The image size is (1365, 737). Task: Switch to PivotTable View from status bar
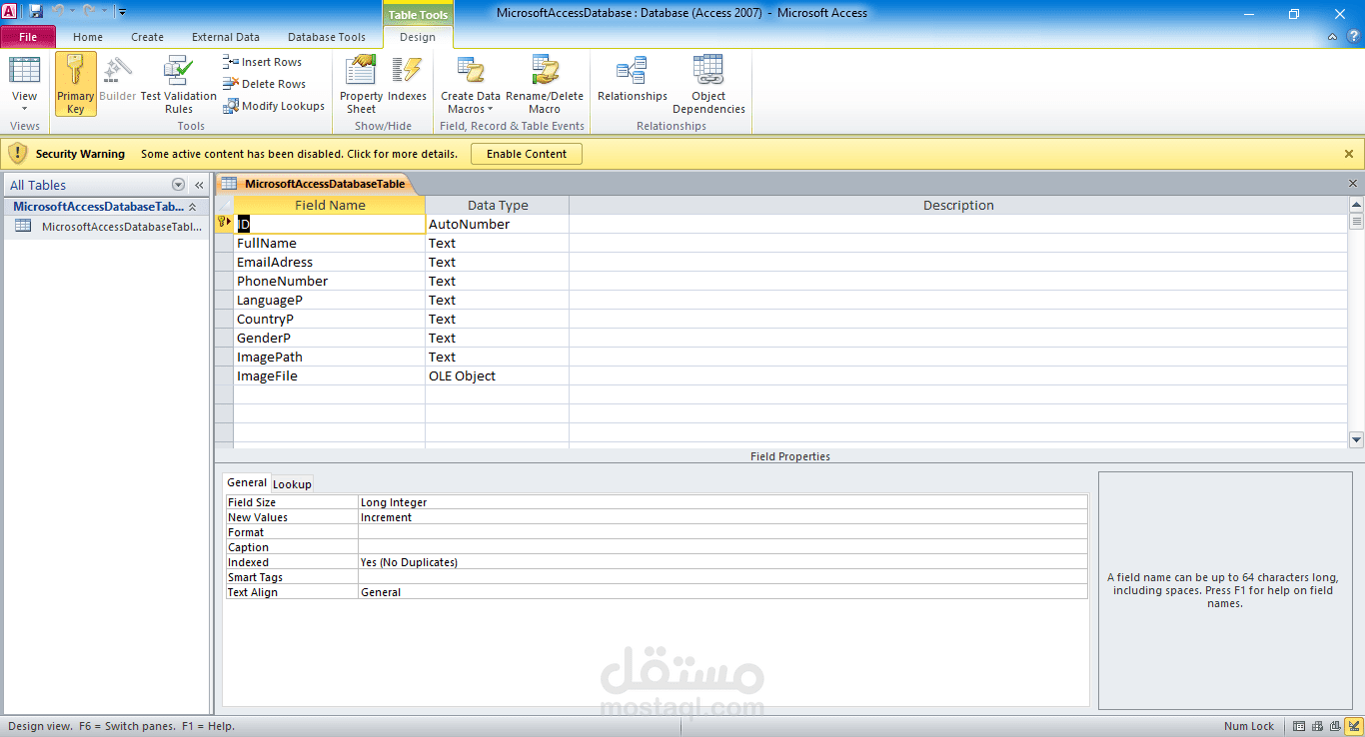click(1316, 726)
